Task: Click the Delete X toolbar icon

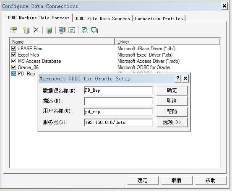Action: point(36,30)
